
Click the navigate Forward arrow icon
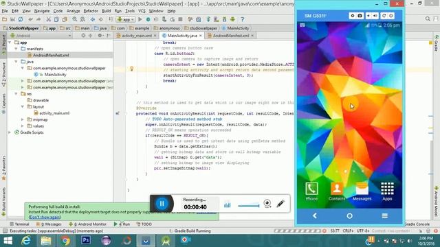coord(101,19)
